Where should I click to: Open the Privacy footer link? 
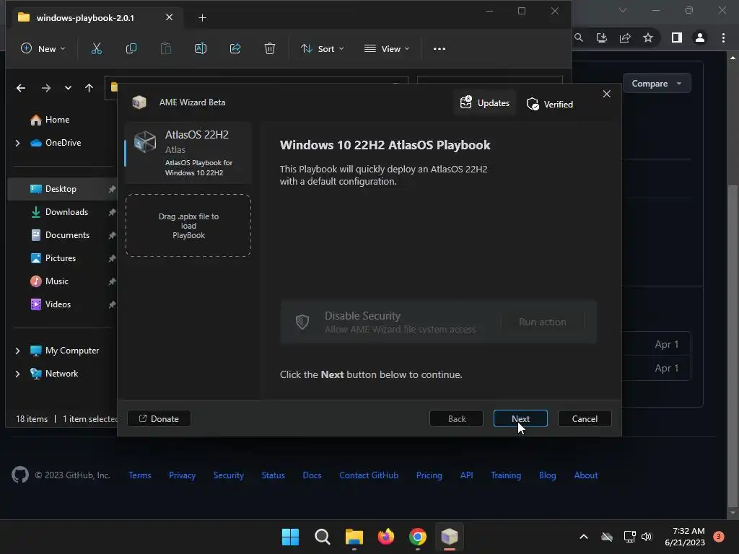point(183,475)
